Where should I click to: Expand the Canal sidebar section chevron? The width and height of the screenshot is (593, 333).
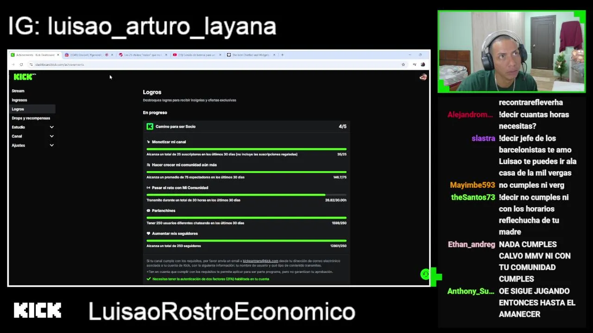51,136
